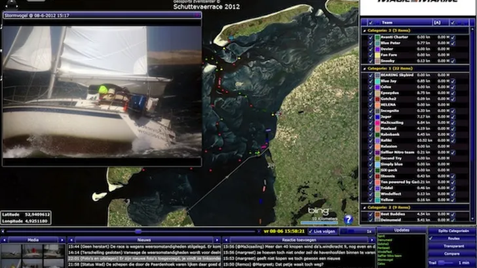Expand the Categorie: 2 (9 items) group

pyautogui.click(x=364, y=207)
